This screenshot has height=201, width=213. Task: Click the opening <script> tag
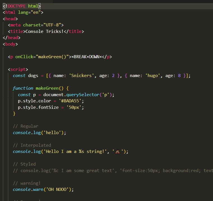point(18,69)
